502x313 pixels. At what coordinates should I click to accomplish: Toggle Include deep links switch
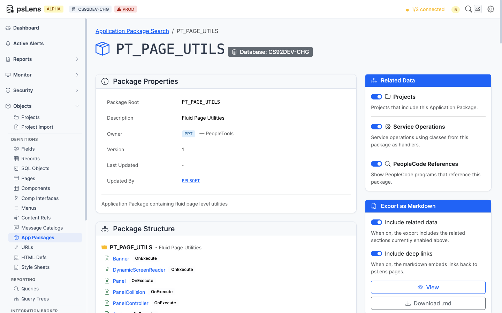coord(376,254)
